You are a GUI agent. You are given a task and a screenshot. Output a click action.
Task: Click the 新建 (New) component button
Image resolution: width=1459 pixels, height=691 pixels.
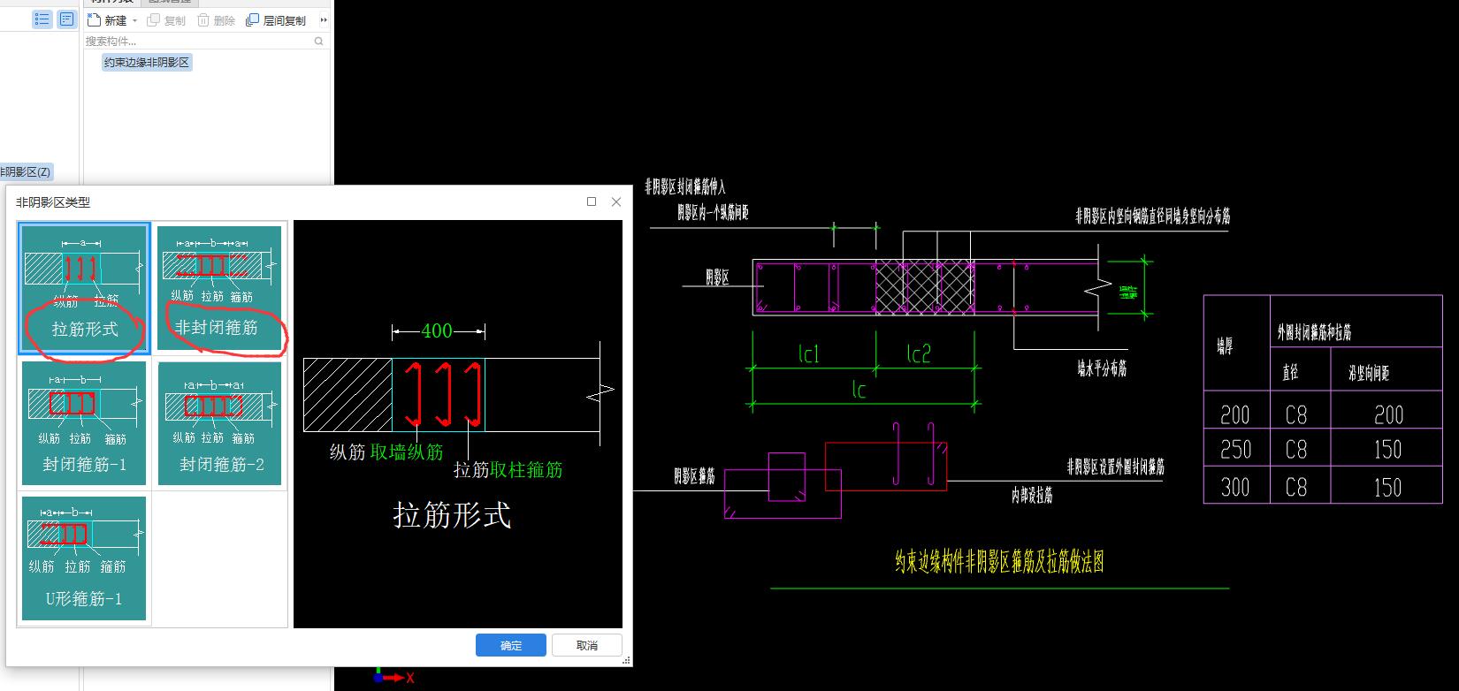tap(108, 20)
